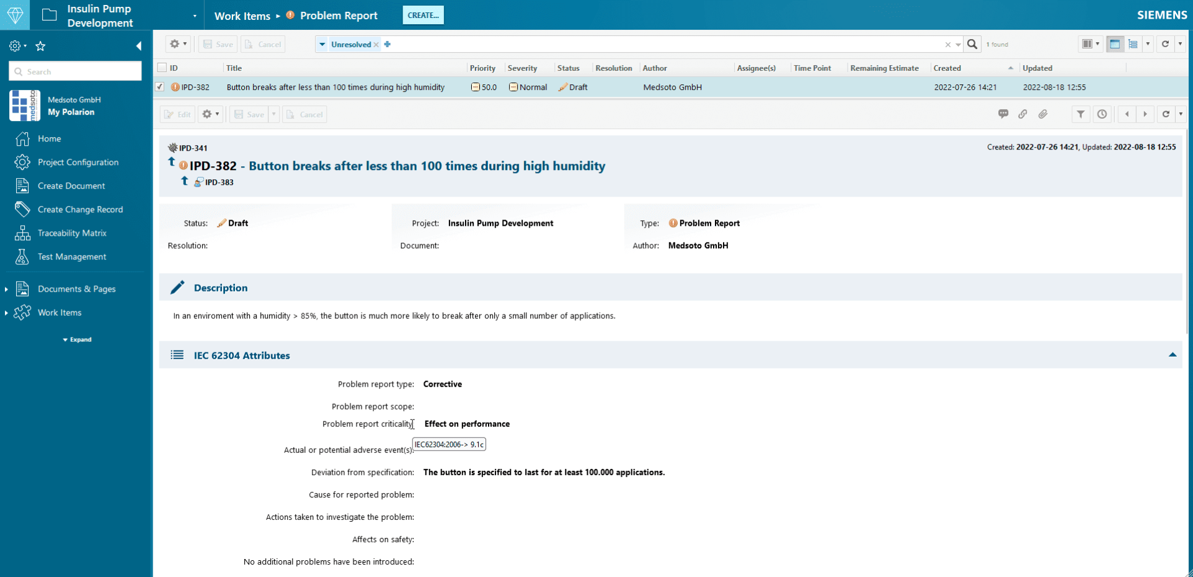1193x577 pixels.
Task: Open the query filter dropdown arrow
Action: 322,44
